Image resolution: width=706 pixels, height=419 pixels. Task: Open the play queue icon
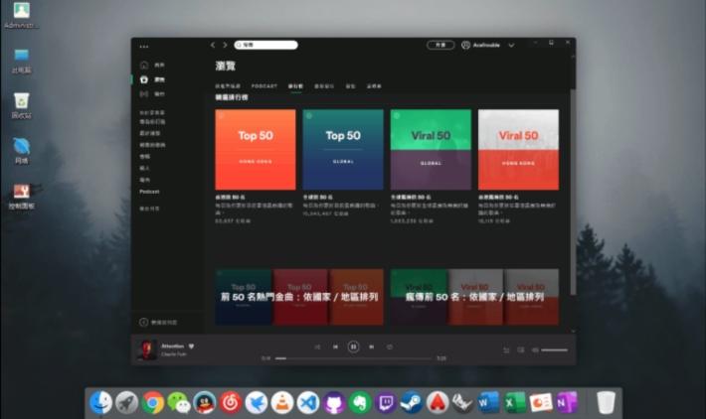coord(506,350)
